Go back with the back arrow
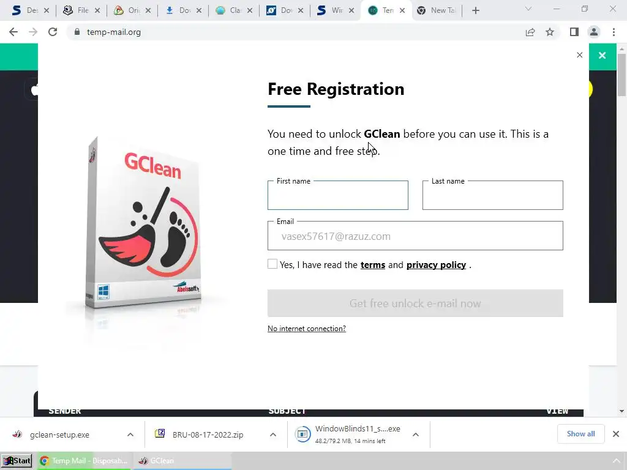627x470 pixels. point(13,32)
